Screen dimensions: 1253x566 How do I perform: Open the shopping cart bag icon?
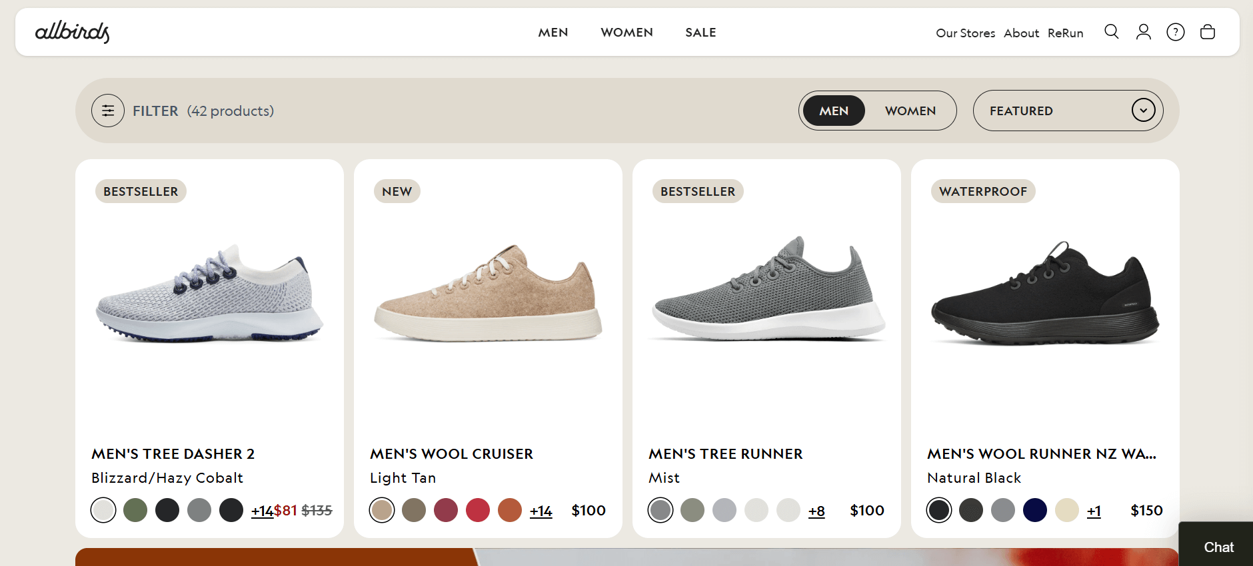[1208, 32]
